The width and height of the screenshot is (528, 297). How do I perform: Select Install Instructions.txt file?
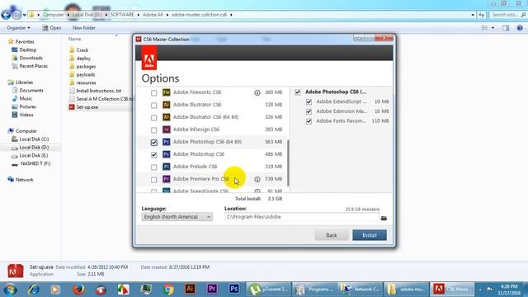pyautogui.click(x=98, y=91)
